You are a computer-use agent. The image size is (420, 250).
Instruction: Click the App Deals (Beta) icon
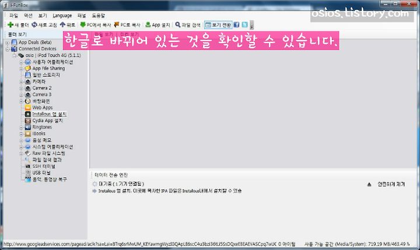coord(14,43)
